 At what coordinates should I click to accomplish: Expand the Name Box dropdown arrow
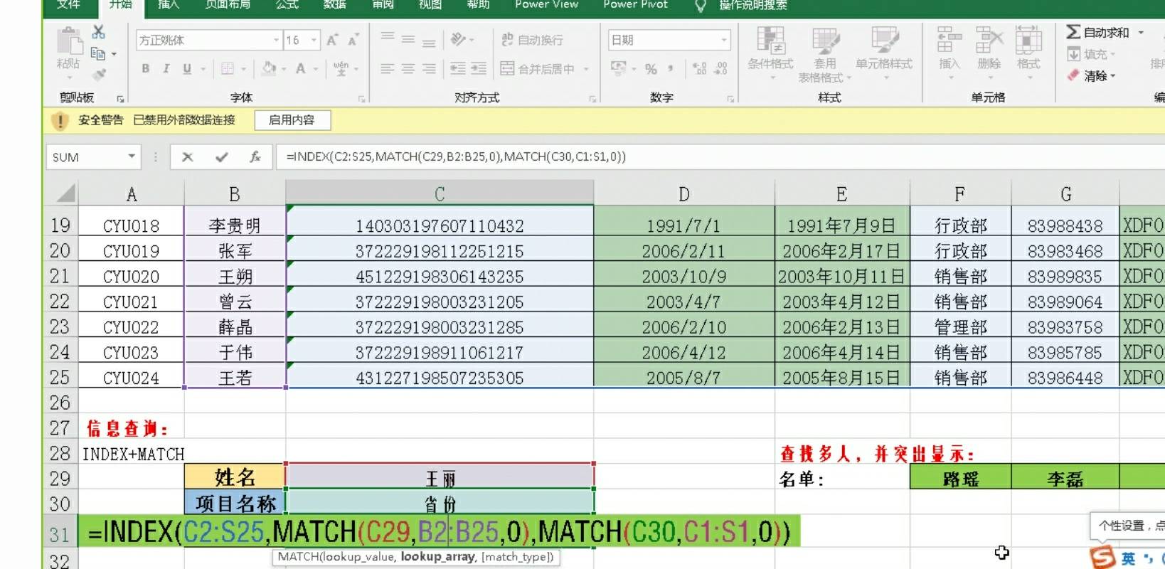click(132, 156)
